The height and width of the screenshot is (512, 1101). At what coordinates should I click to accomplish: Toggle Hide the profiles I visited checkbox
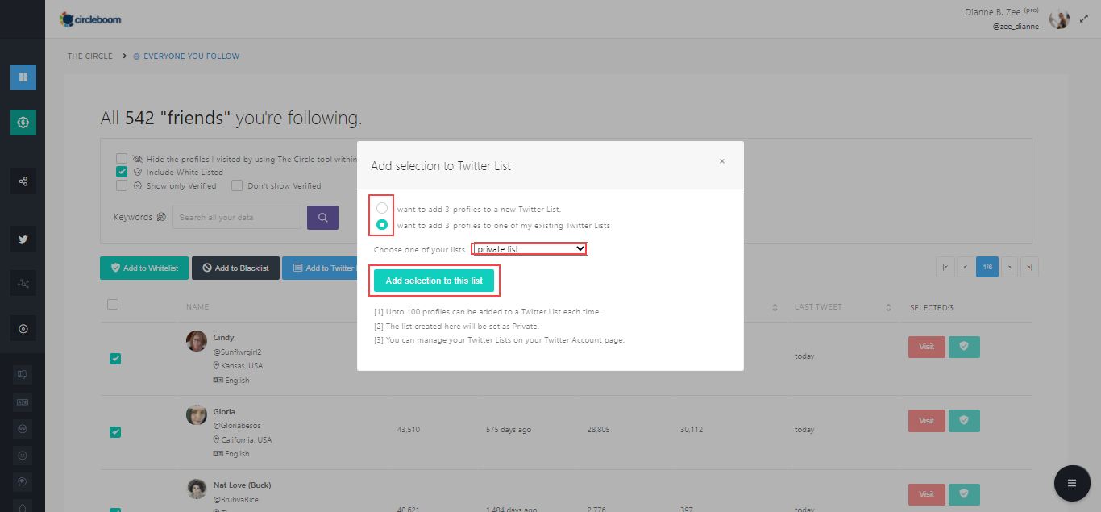(x=122, y=159)
